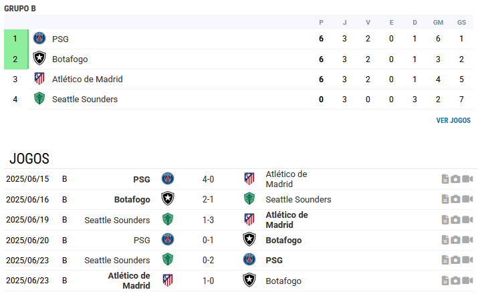The image size is (478, 294).
Task: Open the video icon for Seattle Sounders 1-3 game
Action: (467, 220)
